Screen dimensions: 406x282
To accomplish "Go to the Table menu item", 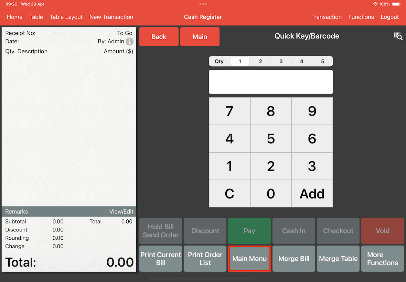I will pos(36,17).
